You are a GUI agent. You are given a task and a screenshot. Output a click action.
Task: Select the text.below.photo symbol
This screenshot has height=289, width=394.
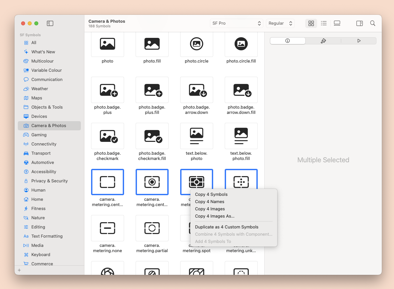coord(196,136)
